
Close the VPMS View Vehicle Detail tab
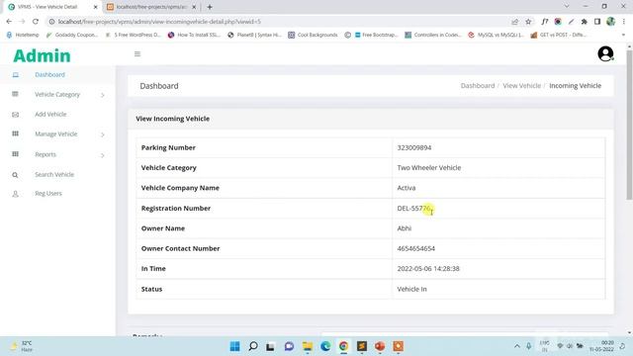point(95,7)
